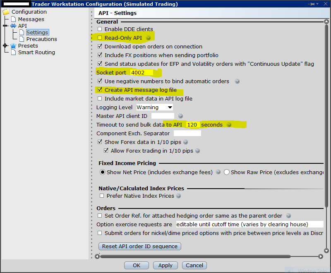Screen dimensions: 331x273
Task: Expand the Presets tree node
Action: click(5, 45)
